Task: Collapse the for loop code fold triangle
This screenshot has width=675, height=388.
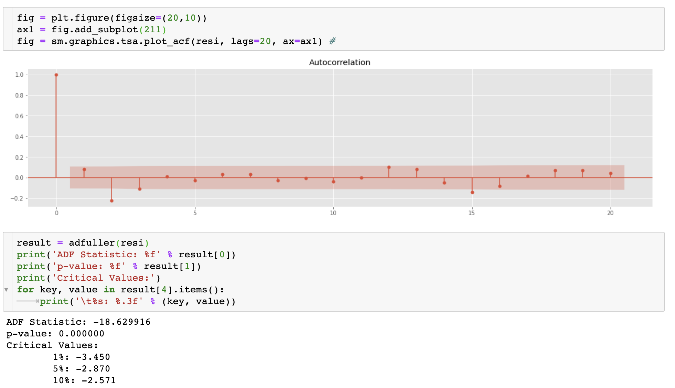Action: [x=6, y=290]
